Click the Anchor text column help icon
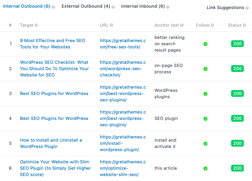The image size is (252, 181). [182, 25]
